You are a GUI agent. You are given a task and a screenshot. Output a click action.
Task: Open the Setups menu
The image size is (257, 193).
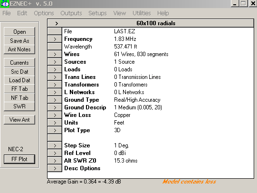[97, 13]
